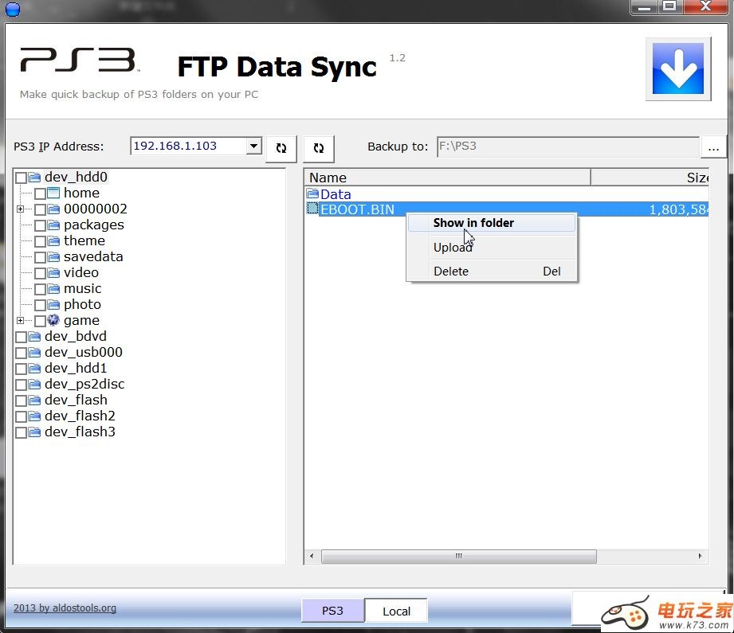Open the aldostools.org link
The image size is (734, 633).
(x=65, y=608)
